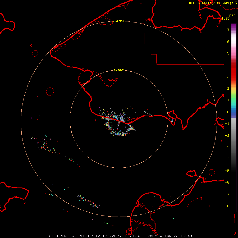Click the TH threshold label on the scale
The image size is (238, 238).
click(227, 206)
